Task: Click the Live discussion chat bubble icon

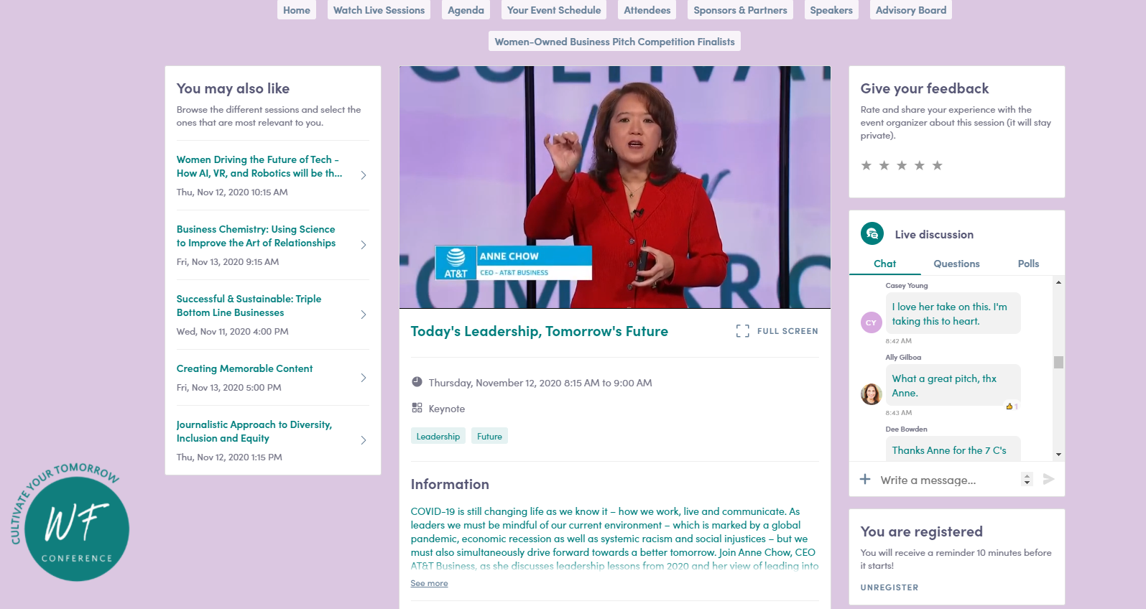Action: (x=872, y=234)
